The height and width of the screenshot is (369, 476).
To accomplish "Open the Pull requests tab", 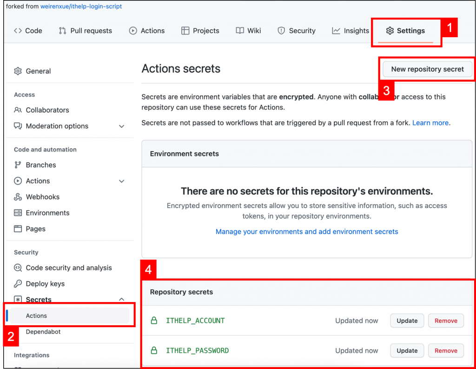I will tap(86, 31).
